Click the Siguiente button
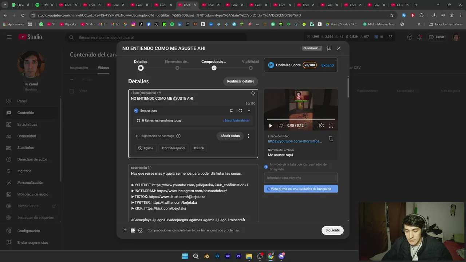 tap(332, 230)
